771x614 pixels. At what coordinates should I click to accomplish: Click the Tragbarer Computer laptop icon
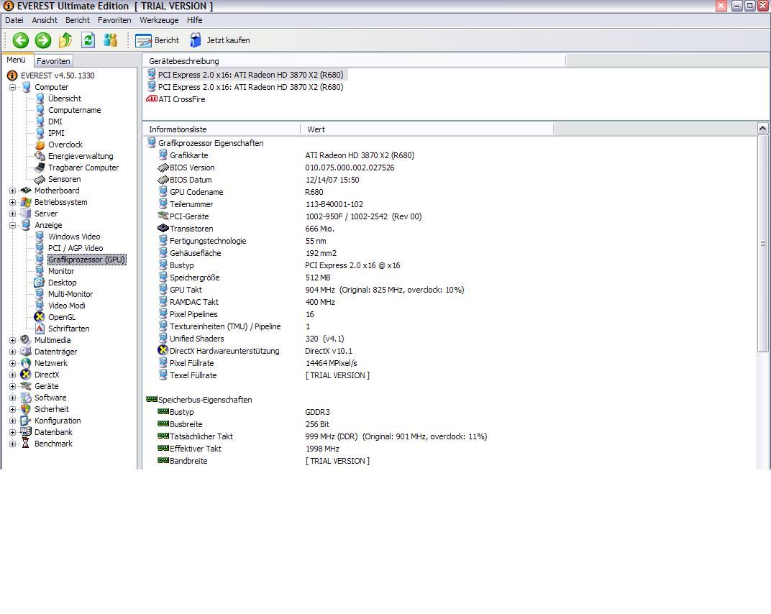click(40, 168)
